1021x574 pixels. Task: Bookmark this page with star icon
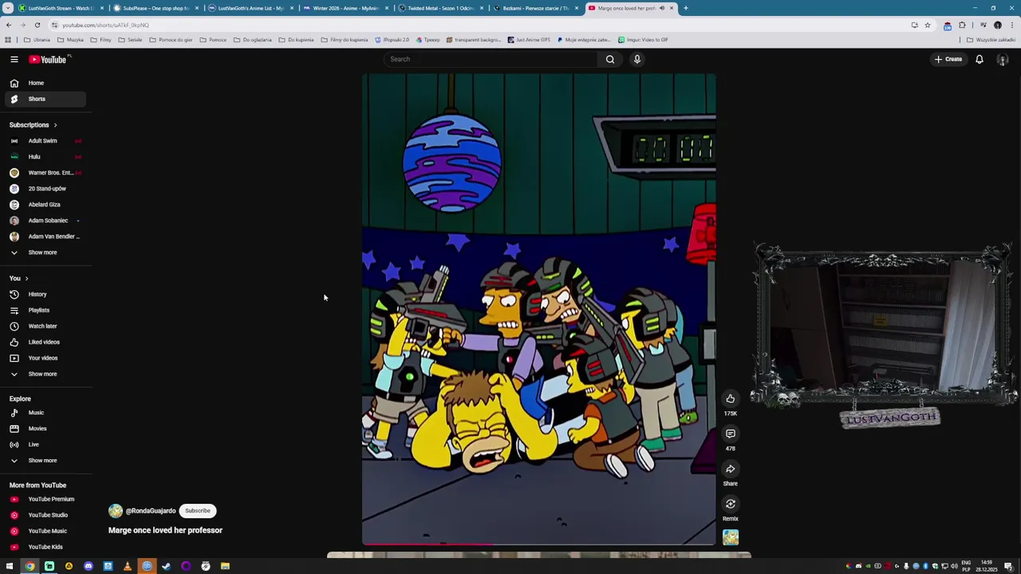(x=927, y=25)
